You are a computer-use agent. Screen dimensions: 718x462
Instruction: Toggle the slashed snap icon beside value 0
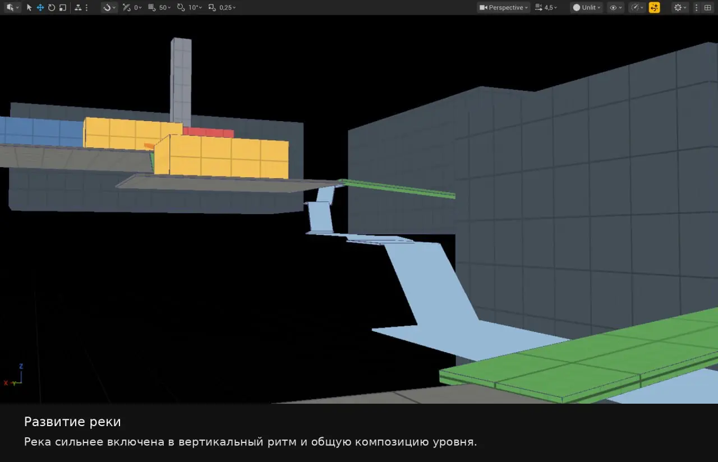pos(126,7)
